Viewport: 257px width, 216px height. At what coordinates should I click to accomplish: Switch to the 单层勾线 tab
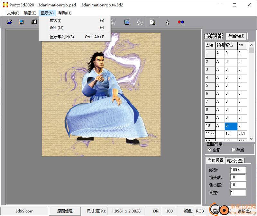point(236,36)
